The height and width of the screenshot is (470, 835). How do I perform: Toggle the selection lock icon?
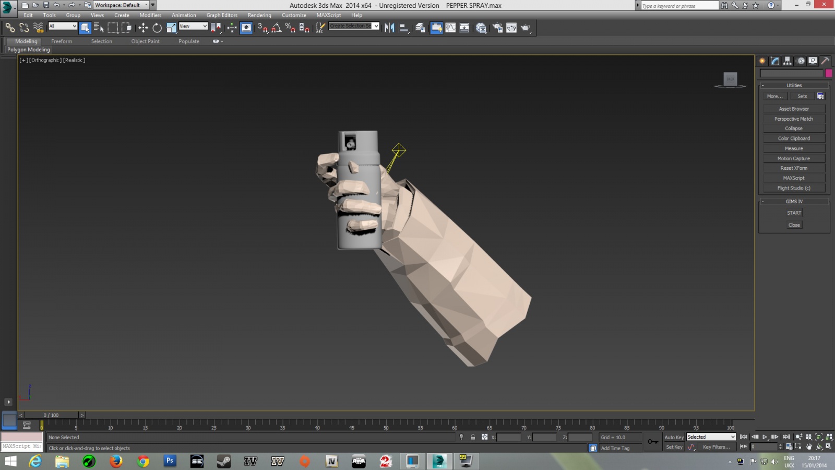473,437
